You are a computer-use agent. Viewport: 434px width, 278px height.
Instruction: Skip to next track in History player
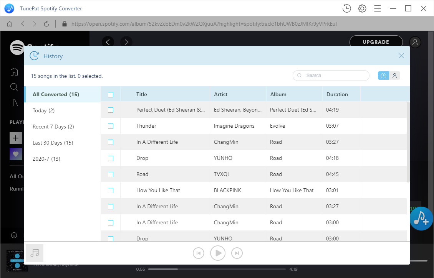click(237, 253)
